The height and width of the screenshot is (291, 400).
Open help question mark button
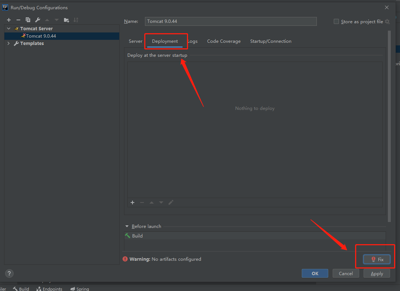[9, 273]
